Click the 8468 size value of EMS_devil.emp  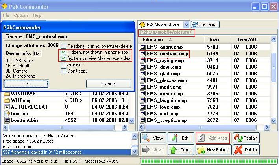tap(212, 67)
